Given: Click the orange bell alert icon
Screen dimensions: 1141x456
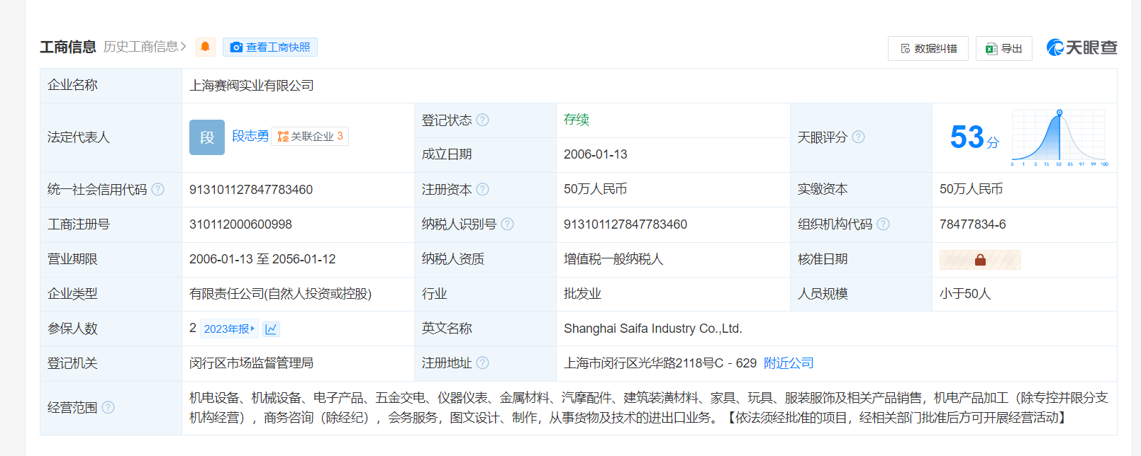Looking at the screenshot, I should click(206, 47).
